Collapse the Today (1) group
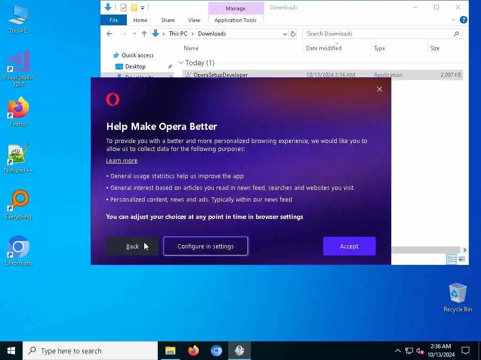 click(x=181, y=63)
